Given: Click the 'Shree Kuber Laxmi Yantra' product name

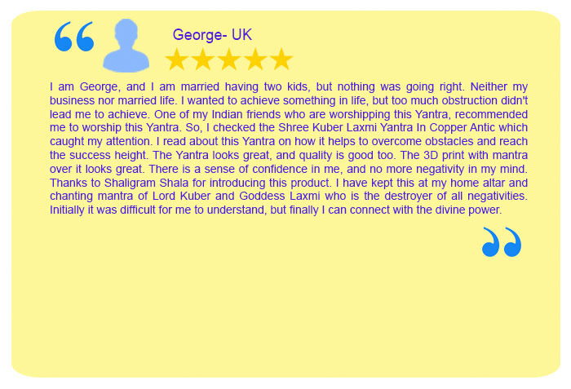Looking at the screenshot, I should pos(345,127).
